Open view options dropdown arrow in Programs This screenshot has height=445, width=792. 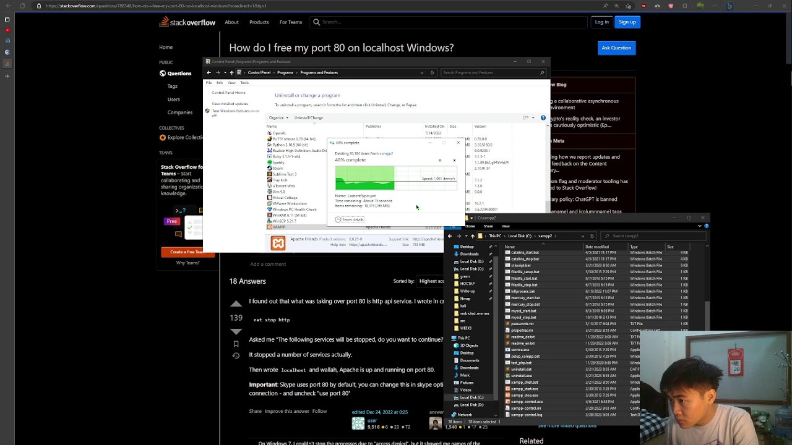533,117
